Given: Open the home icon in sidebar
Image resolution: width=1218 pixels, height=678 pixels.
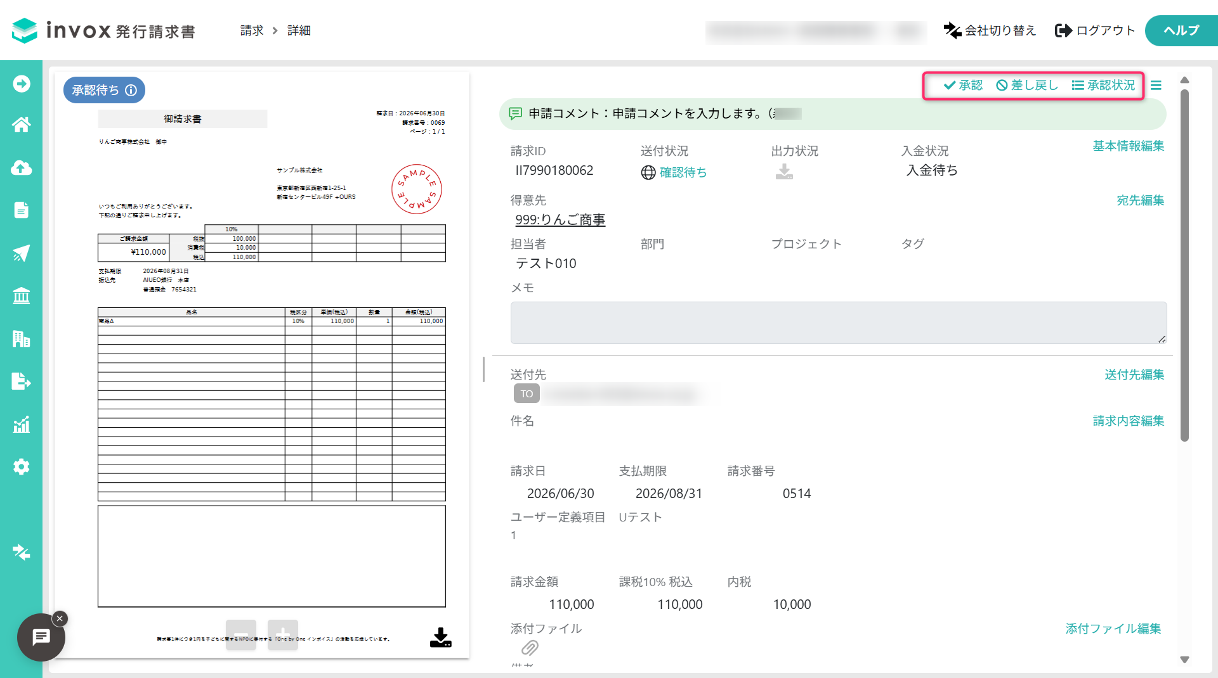Looking at the screenshot, I should click(x=21, y=125).
